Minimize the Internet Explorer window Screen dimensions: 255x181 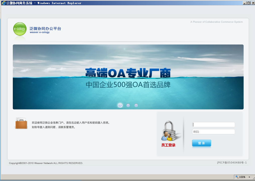244,3
